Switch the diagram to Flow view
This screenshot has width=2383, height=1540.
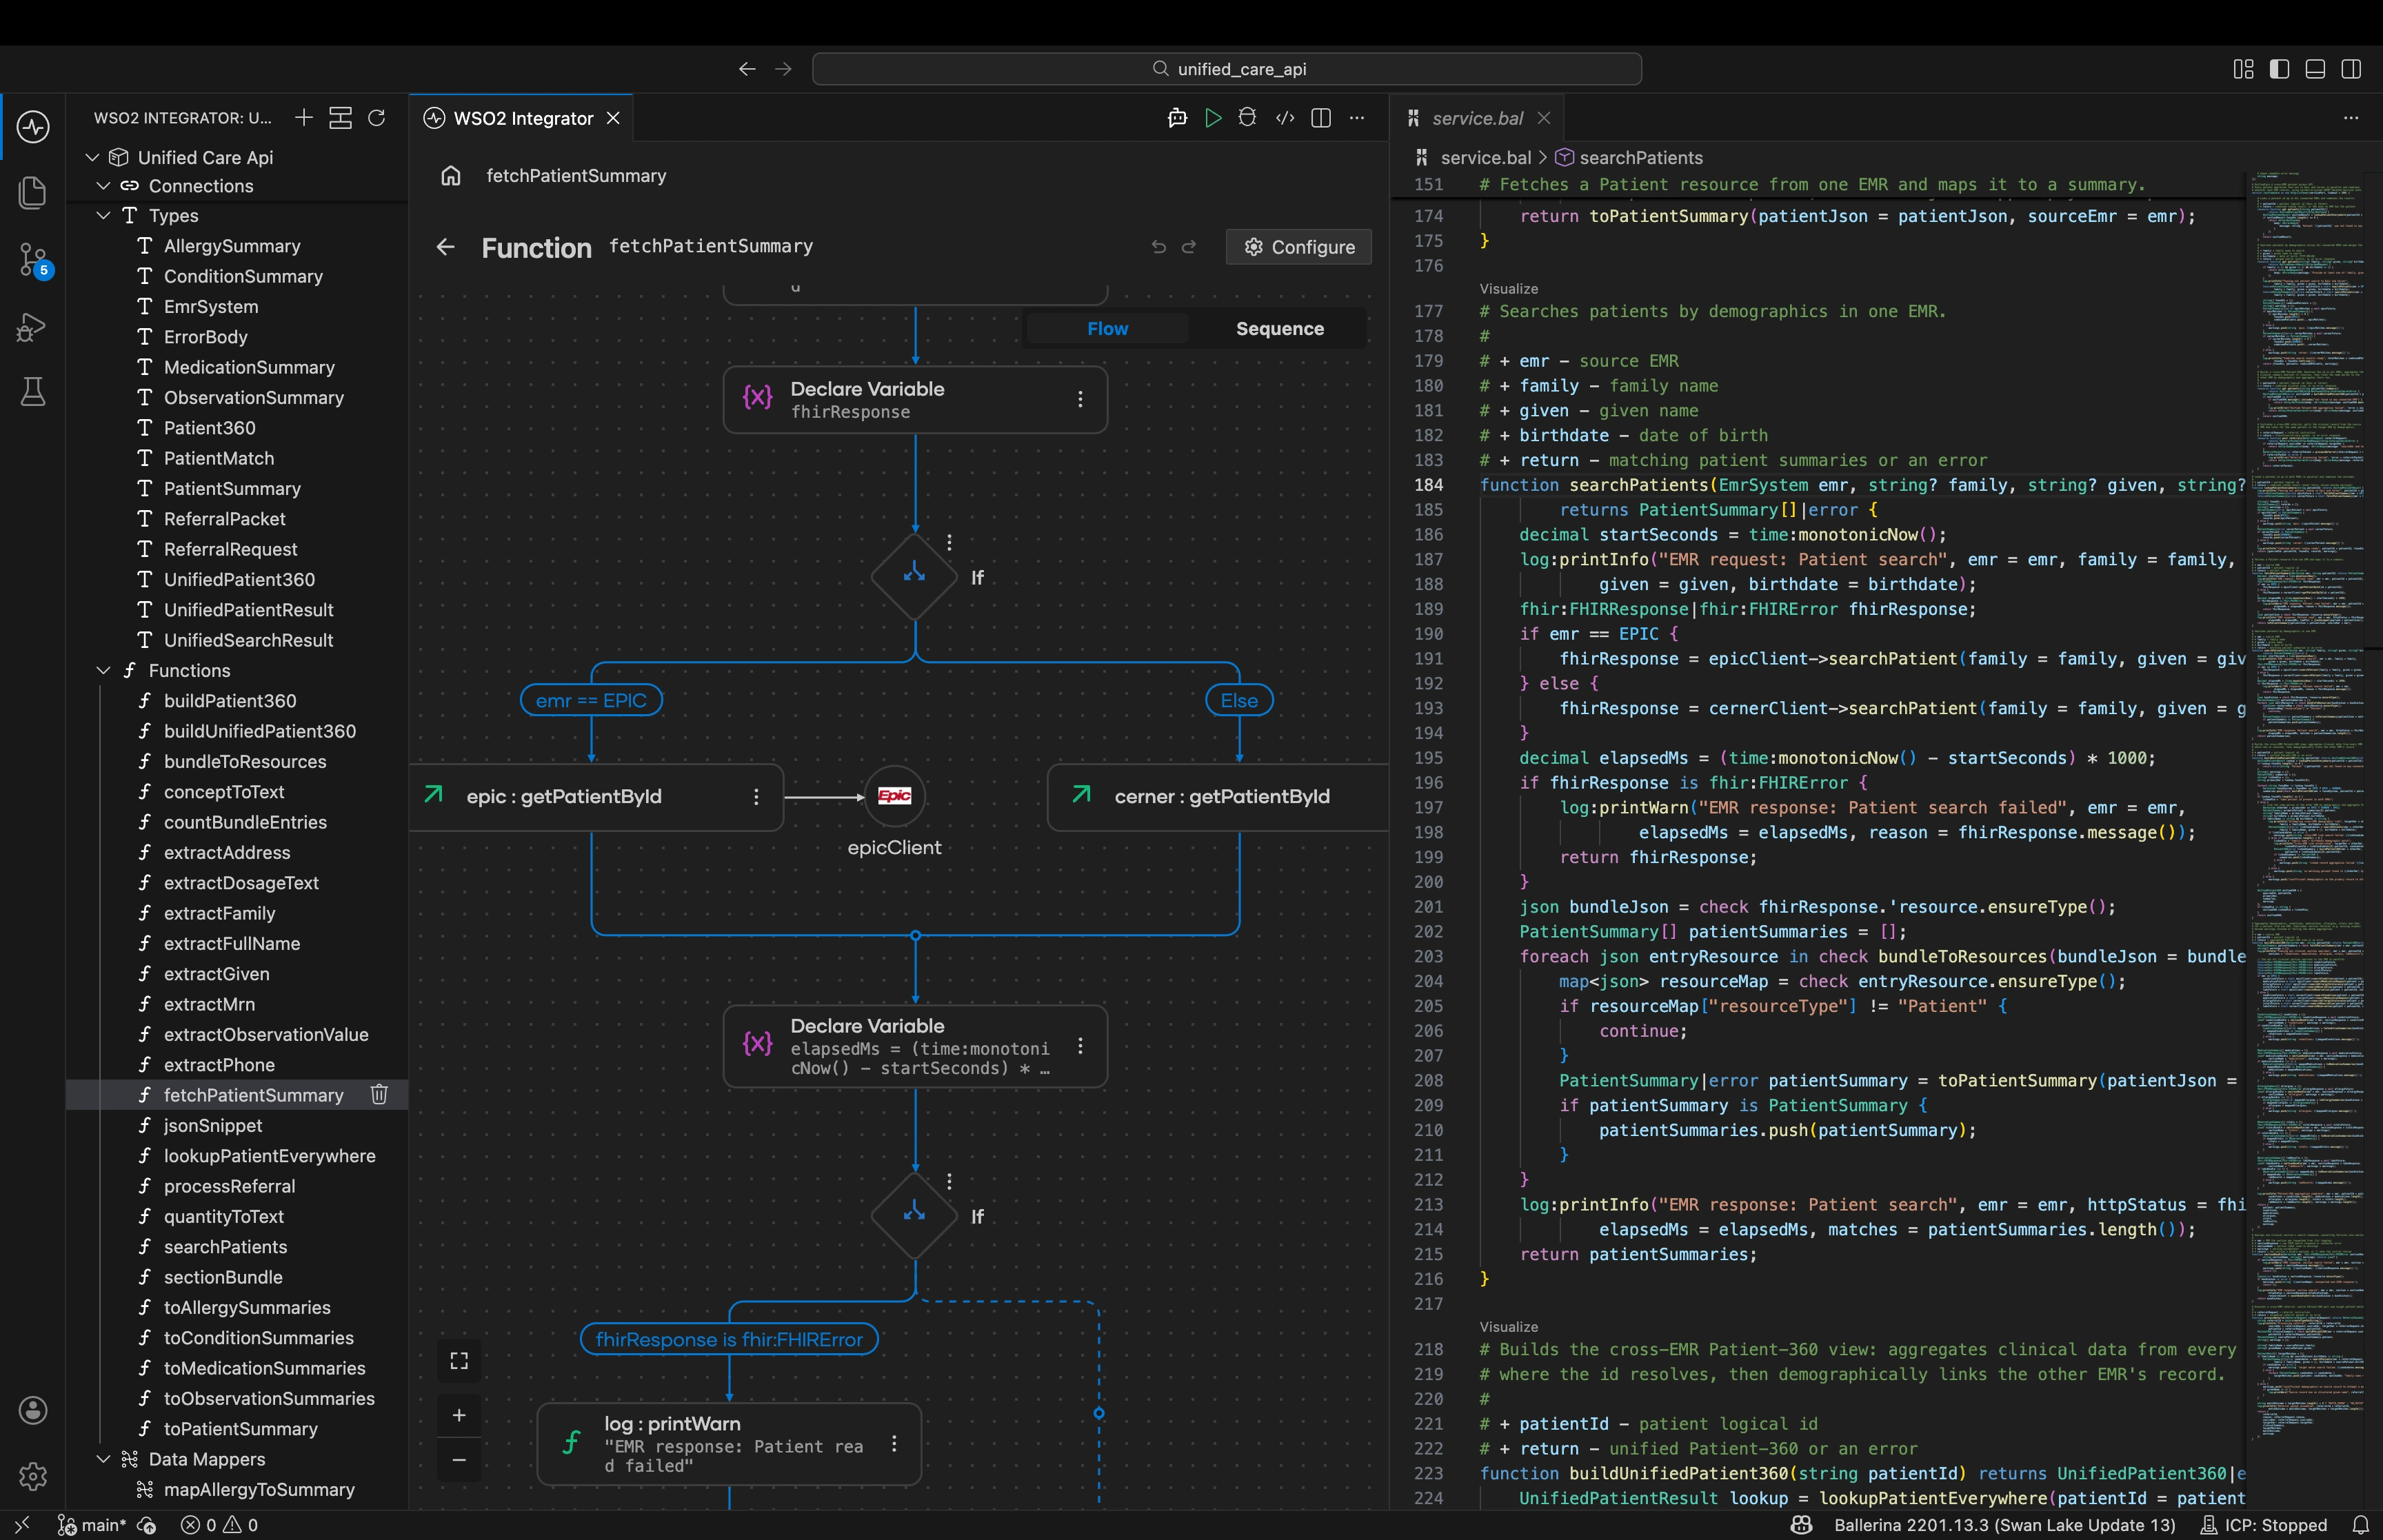point(1108,329)
